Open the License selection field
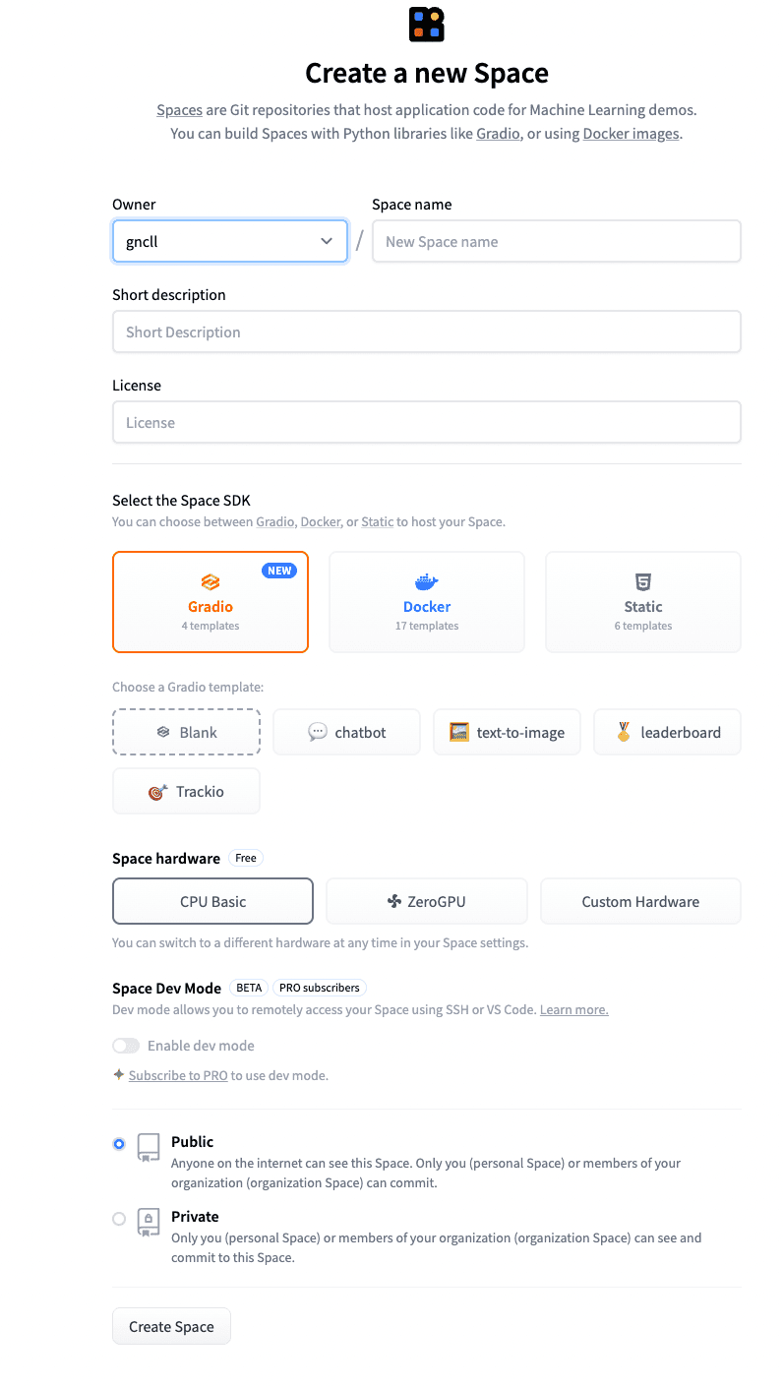The width and height of the screenshot is (783, 1387). (x=427, y=423)
